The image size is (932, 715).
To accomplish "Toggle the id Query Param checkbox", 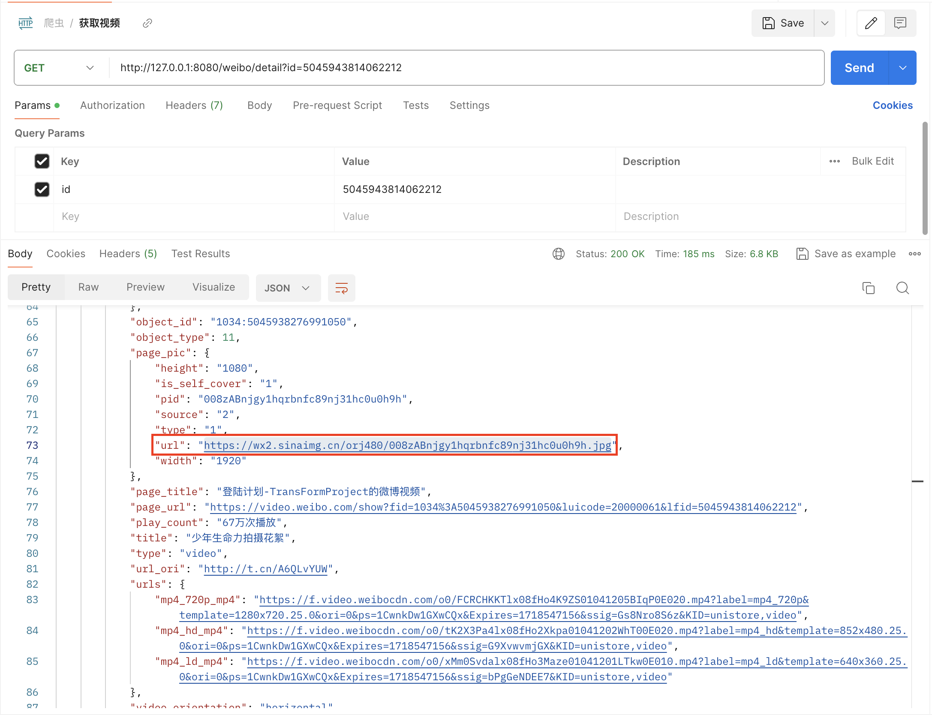I will tap(41, 189).
